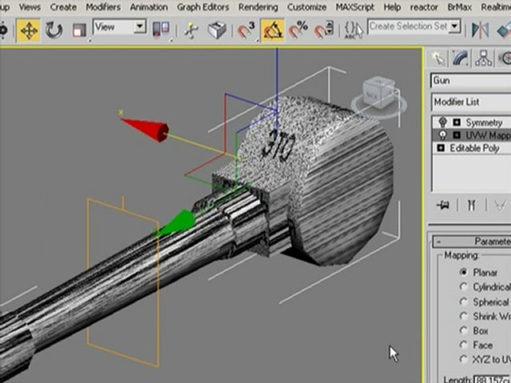Toggle UVW Mapping modifier lightbulb
The width and height of the screenshot is (511, 383).
coord(442,135)
